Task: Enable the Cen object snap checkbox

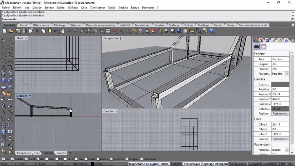Action: 47,159
